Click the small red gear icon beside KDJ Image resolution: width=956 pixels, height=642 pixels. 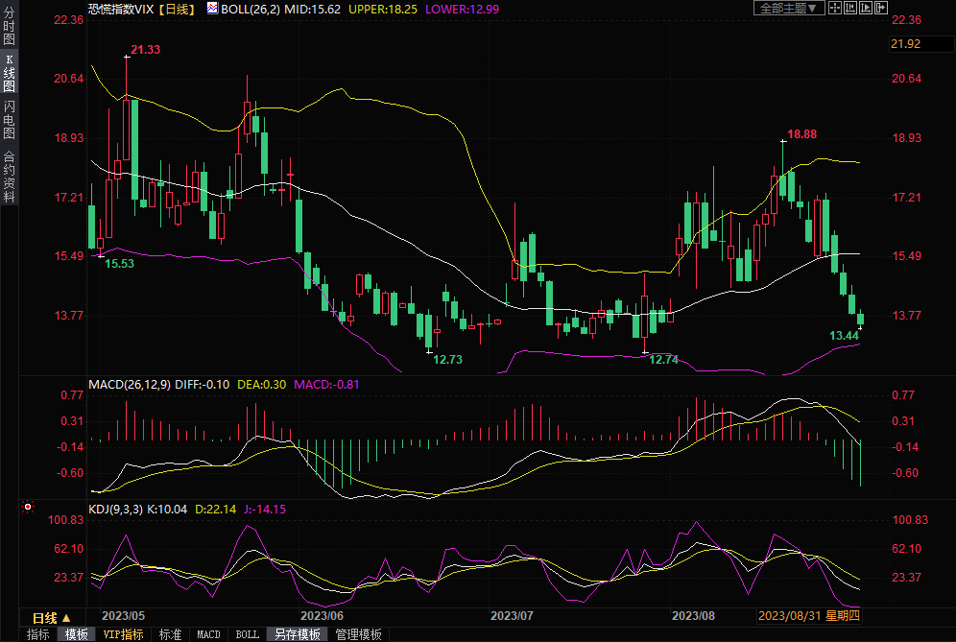pos(28,507)
